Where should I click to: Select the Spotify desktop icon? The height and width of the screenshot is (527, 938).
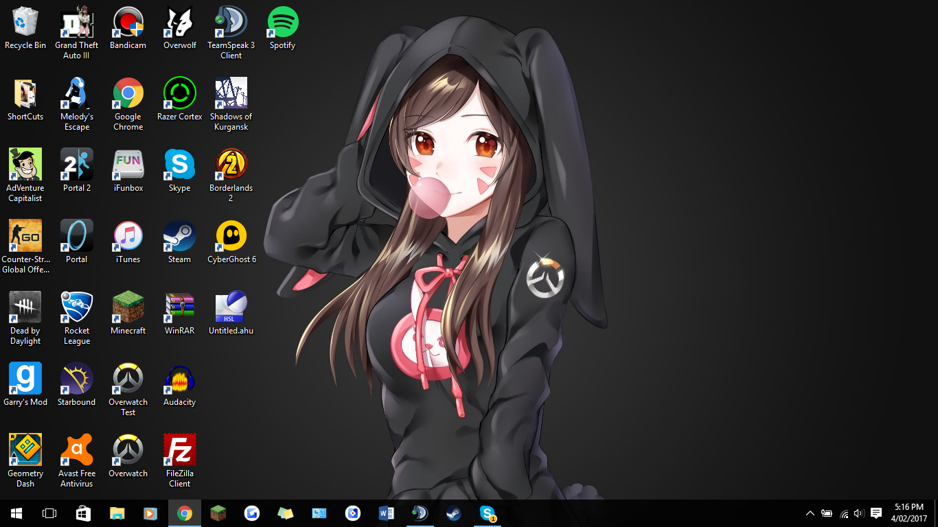pyautogui.click(x=282, y=29)
